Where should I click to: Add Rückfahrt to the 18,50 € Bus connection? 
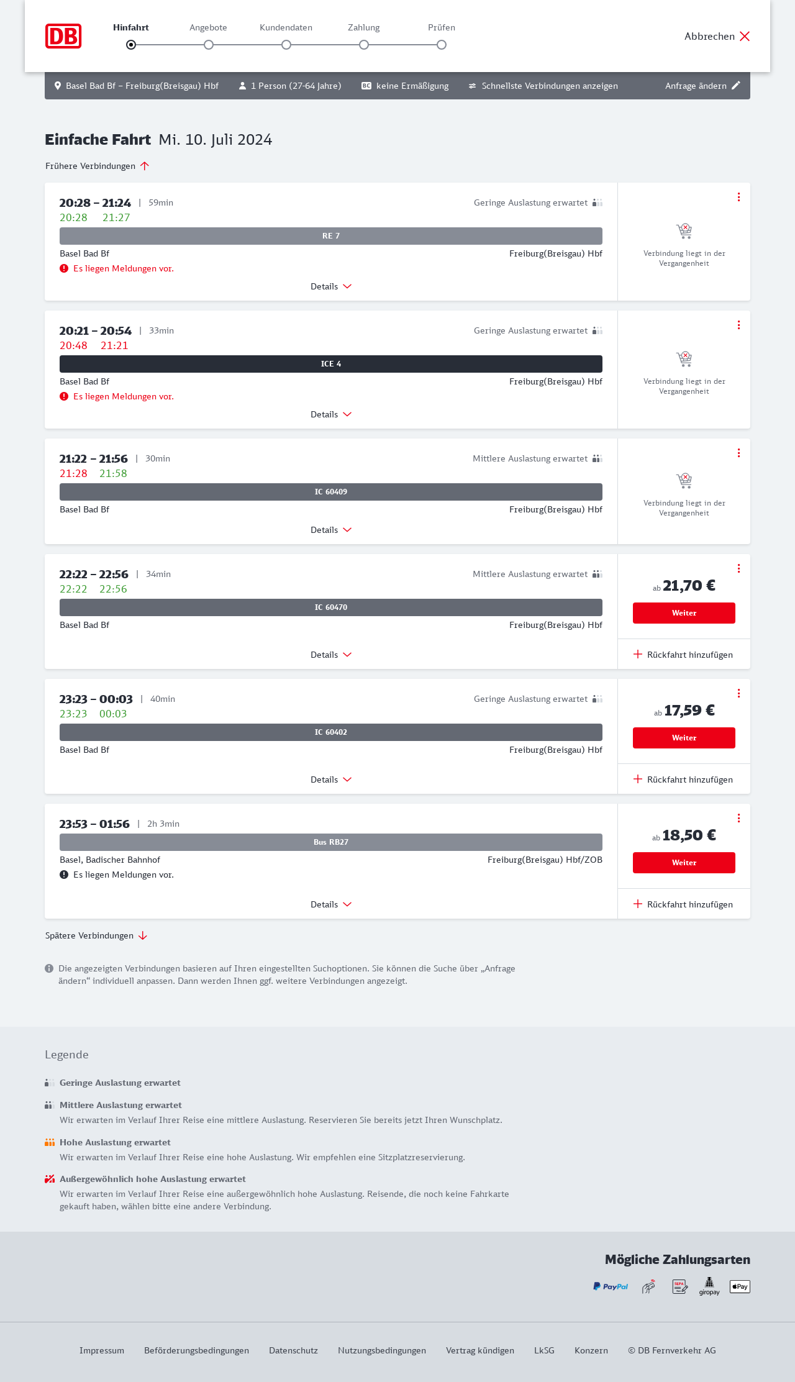tap(683, 904)
